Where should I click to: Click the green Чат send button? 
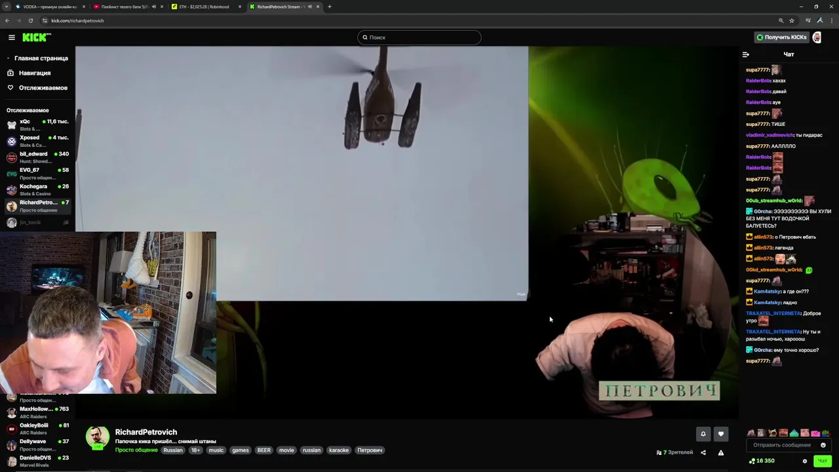point(822,461)
